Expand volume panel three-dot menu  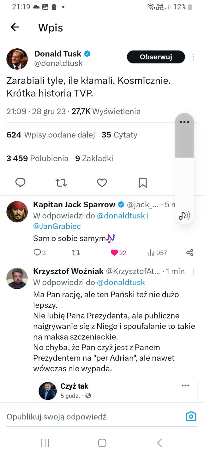(x=184, y=122)
